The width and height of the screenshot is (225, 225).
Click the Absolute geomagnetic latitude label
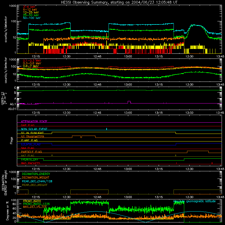[194, 201]
